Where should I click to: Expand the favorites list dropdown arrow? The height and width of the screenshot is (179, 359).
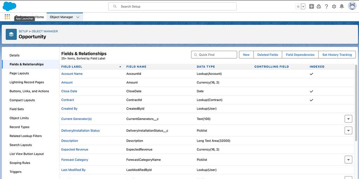[303, 6]
